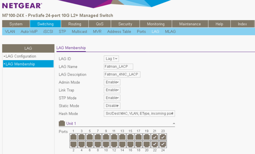Uncheck port 23 LAG member

163,137
